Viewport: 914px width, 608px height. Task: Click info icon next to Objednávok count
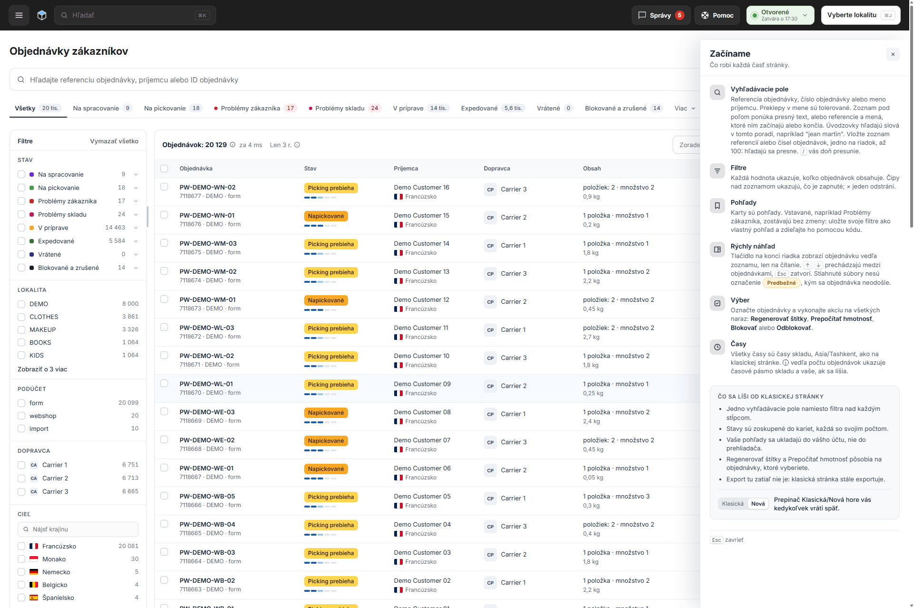[232, 145]
